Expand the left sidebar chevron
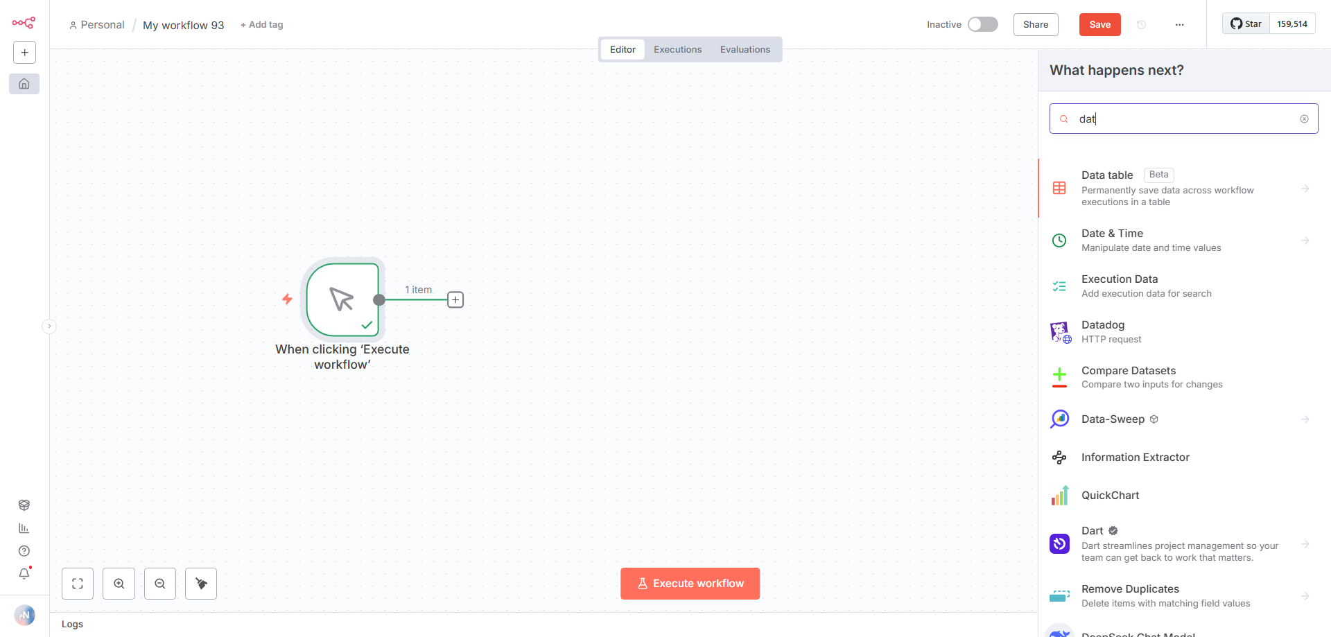 [x=49, y=326]
